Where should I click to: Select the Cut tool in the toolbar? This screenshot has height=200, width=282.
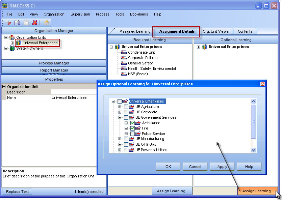coord(8,22)
